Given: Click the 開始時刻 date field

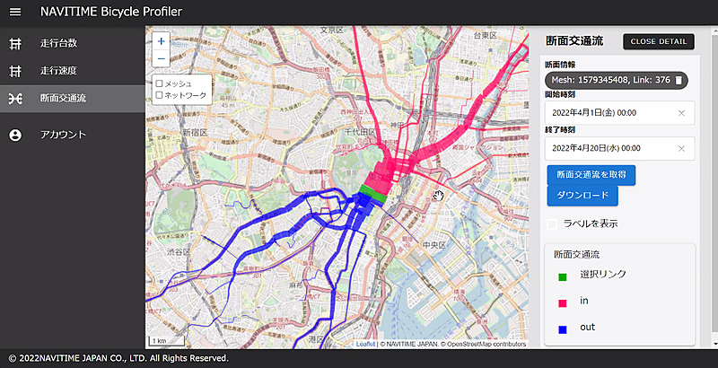Looking at the screenshot, I should pos(619,113).
